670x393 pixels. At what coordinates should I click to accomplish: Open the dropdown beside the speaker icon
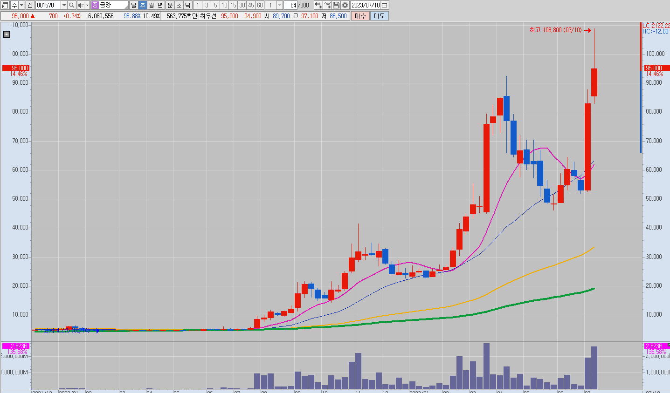(87, 5)
